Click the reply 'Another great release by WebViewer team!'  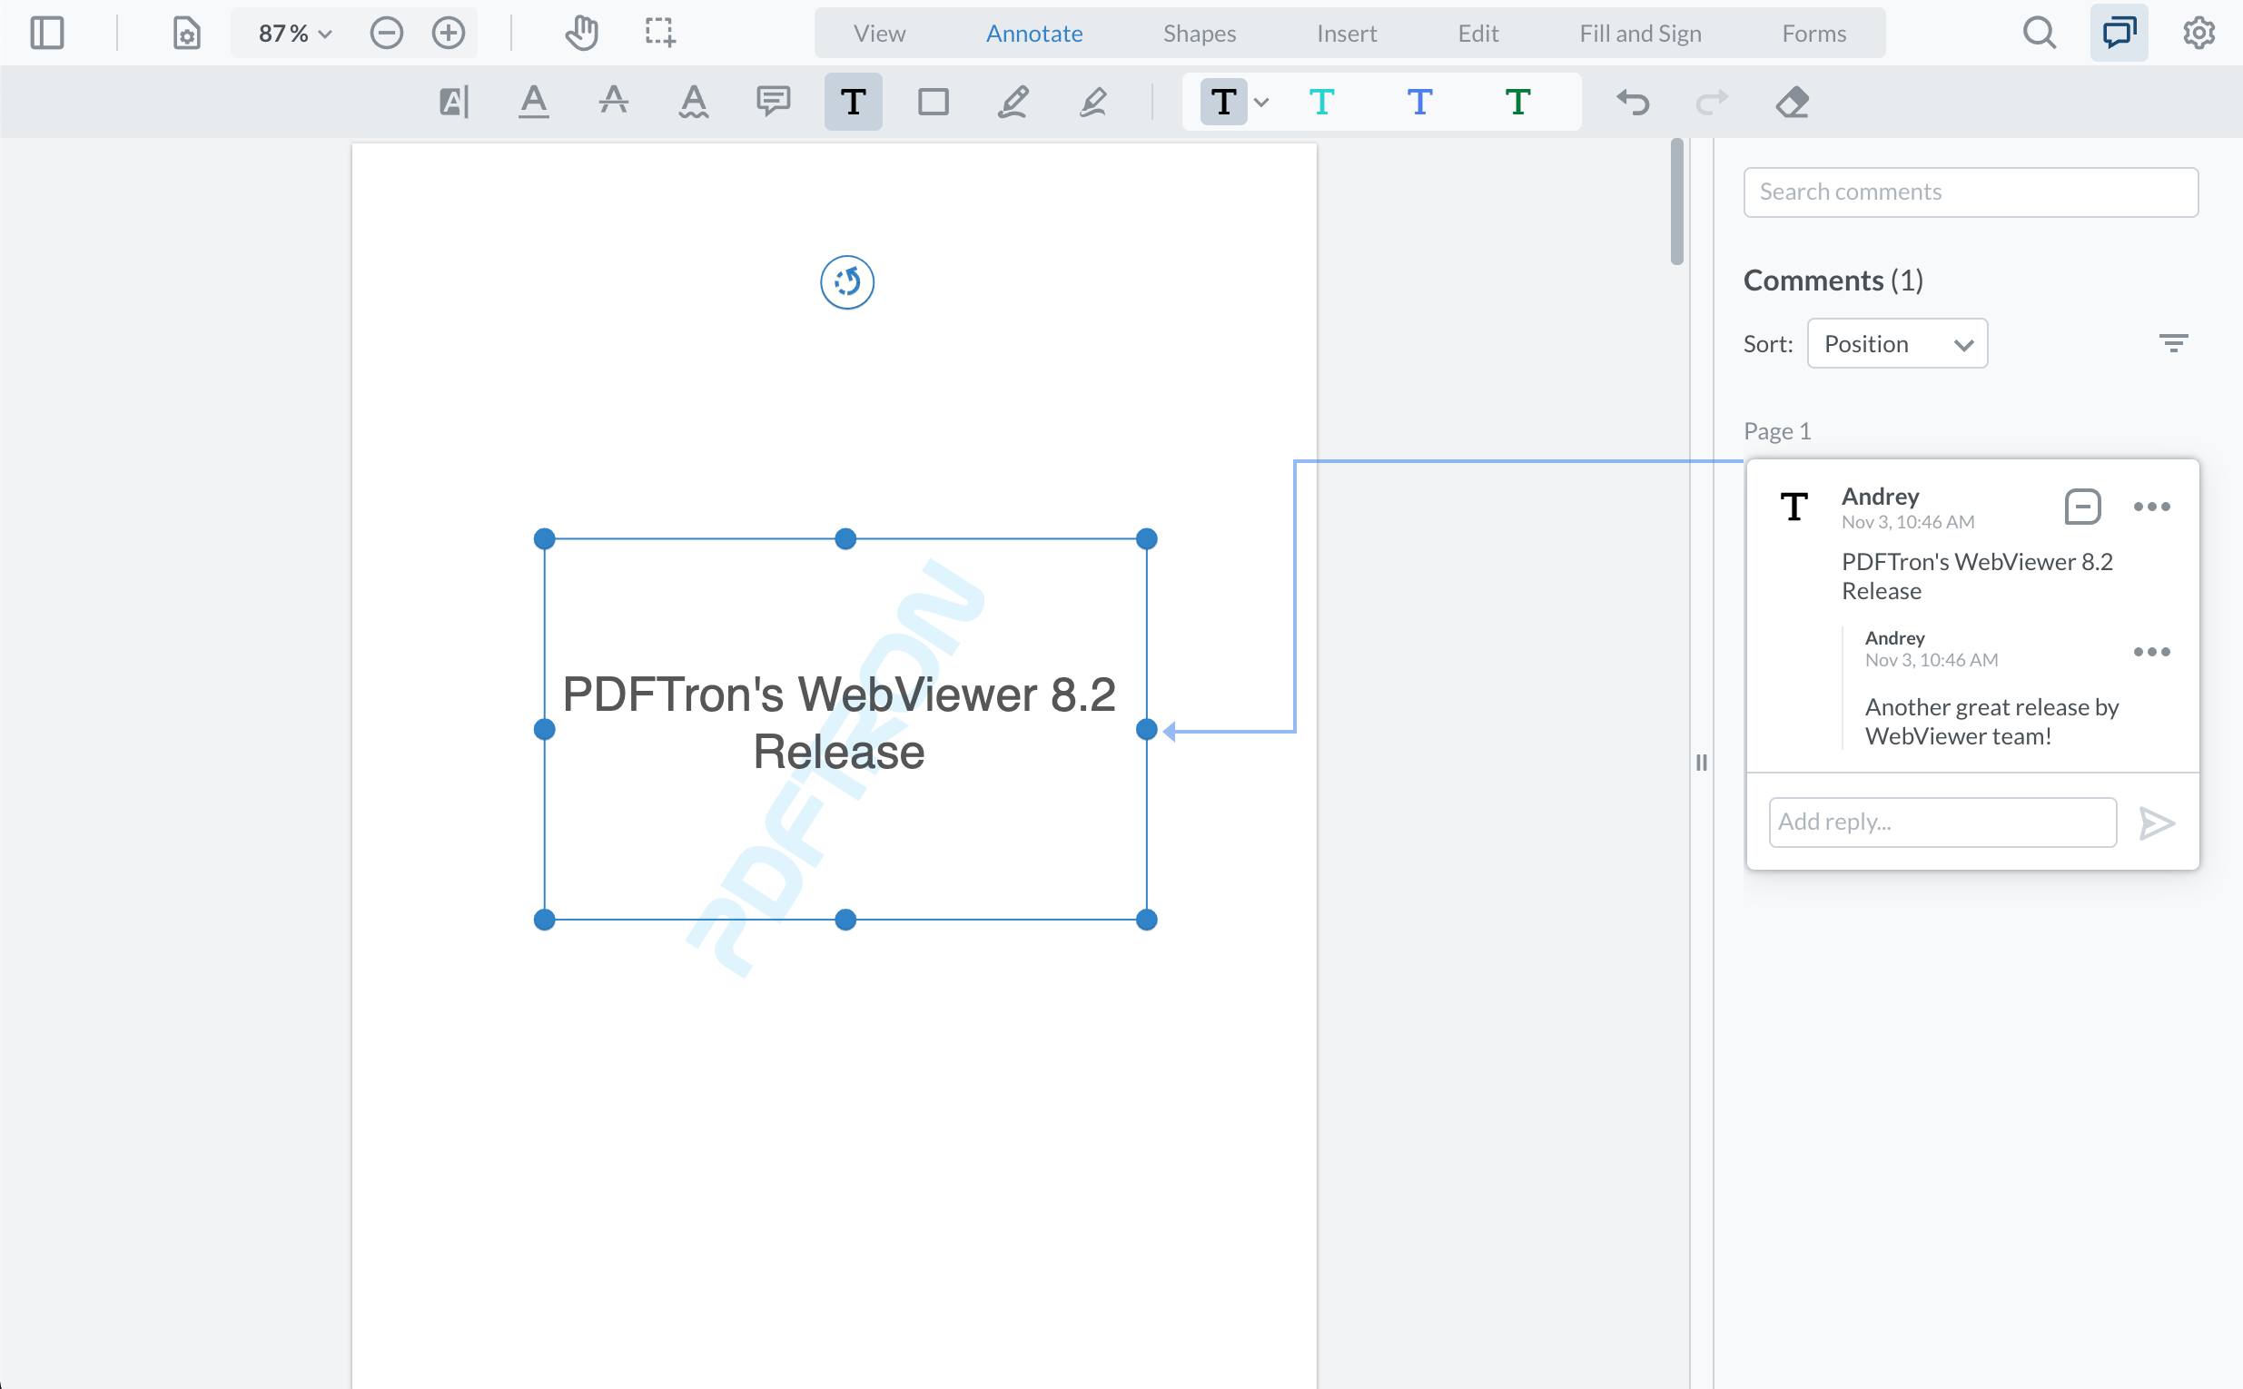point(1991,721)
